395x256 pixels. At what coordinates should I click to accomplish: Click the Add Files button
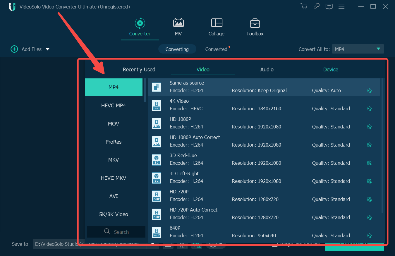[x=26, y=49]
